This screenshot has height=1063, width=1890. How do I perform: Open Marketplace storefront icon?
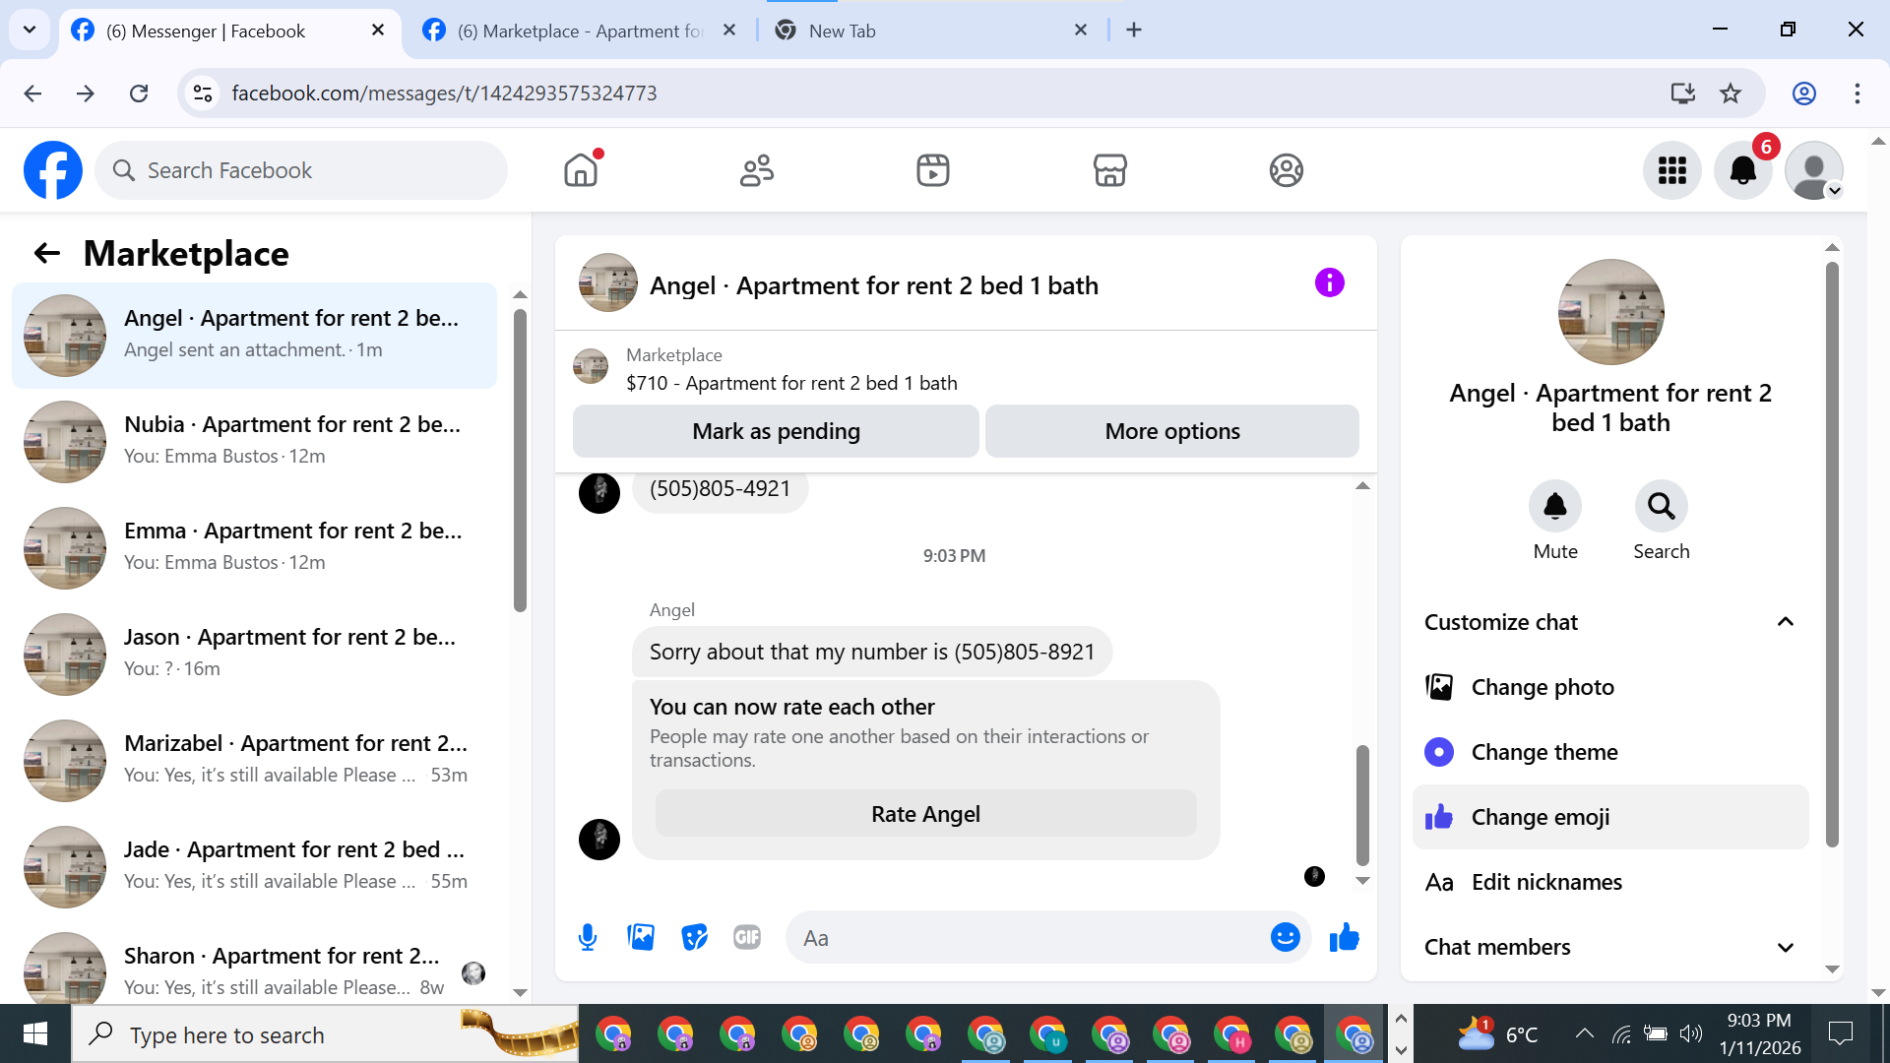click(1109, 170)
